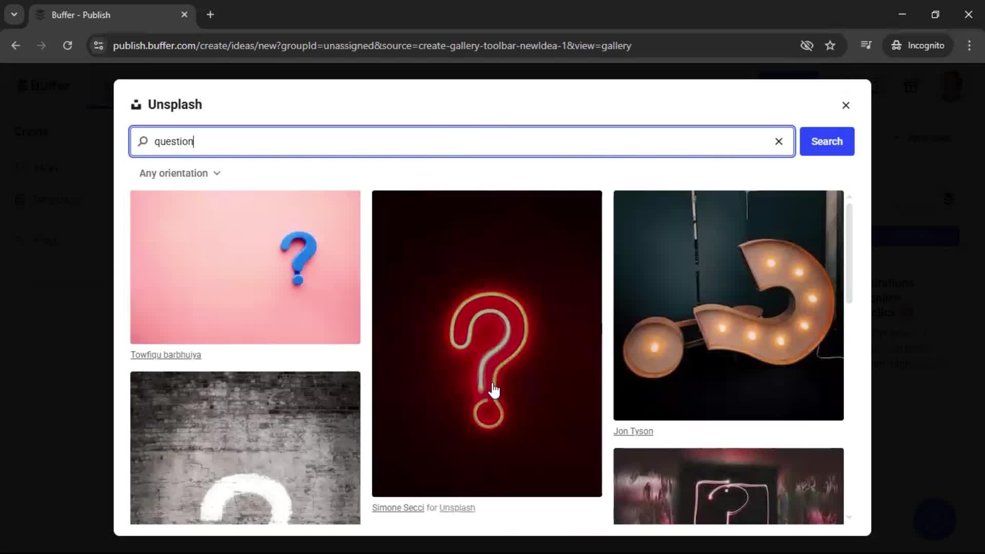Open a new browser tab
Viewport: 985px width, 554px height.
210,15
